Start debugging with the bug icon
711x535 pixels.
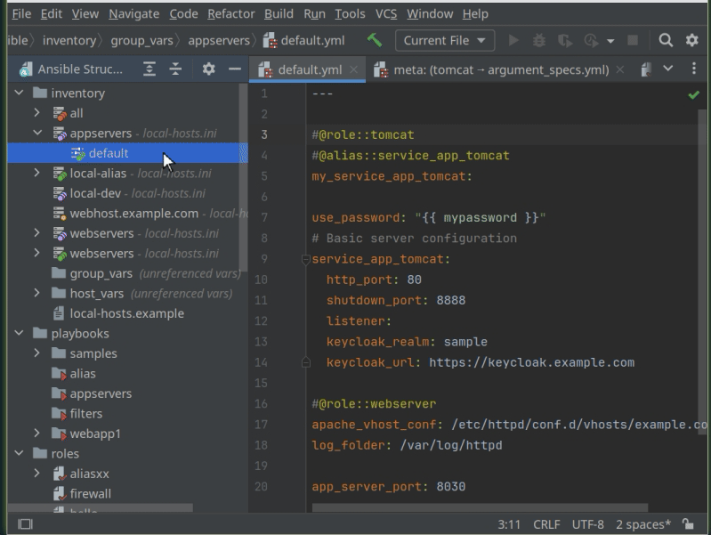538,40
